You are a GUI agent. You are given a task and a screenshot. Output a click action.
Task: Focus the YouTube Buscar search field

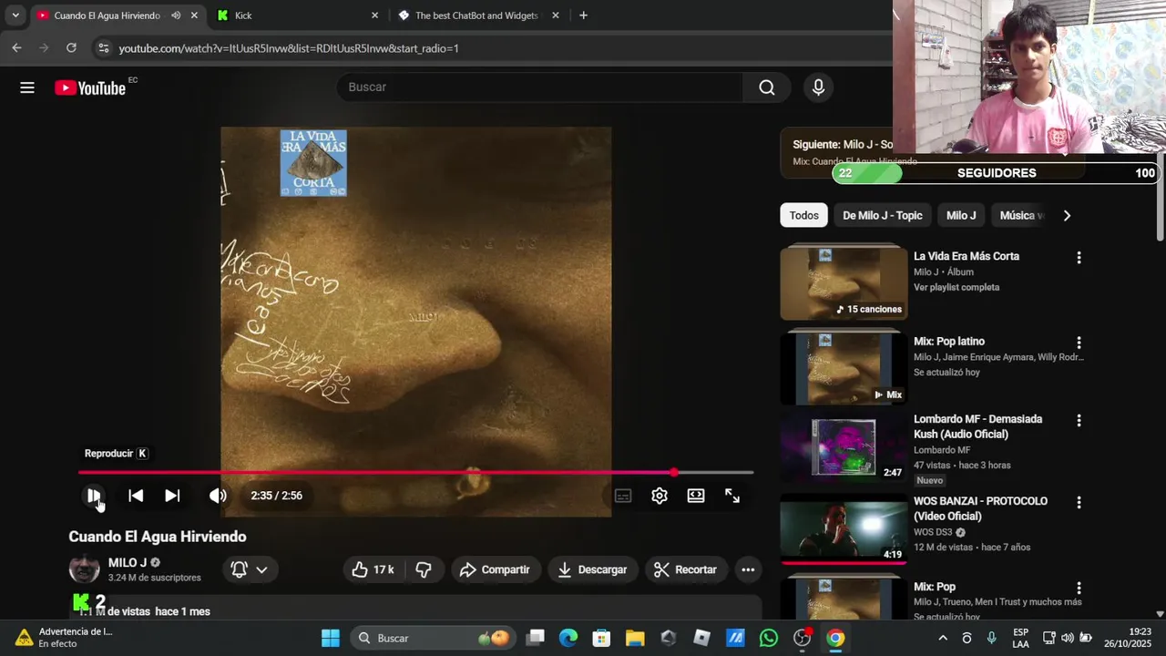click(x=540, y=87)
